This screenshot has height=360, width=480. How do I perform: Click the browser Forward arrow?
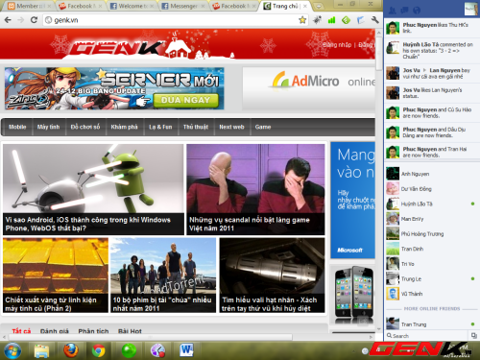(x=21, y=20)
